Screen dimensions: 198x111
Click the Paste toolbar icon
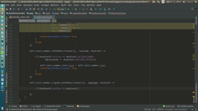click(x=34, y=9)
